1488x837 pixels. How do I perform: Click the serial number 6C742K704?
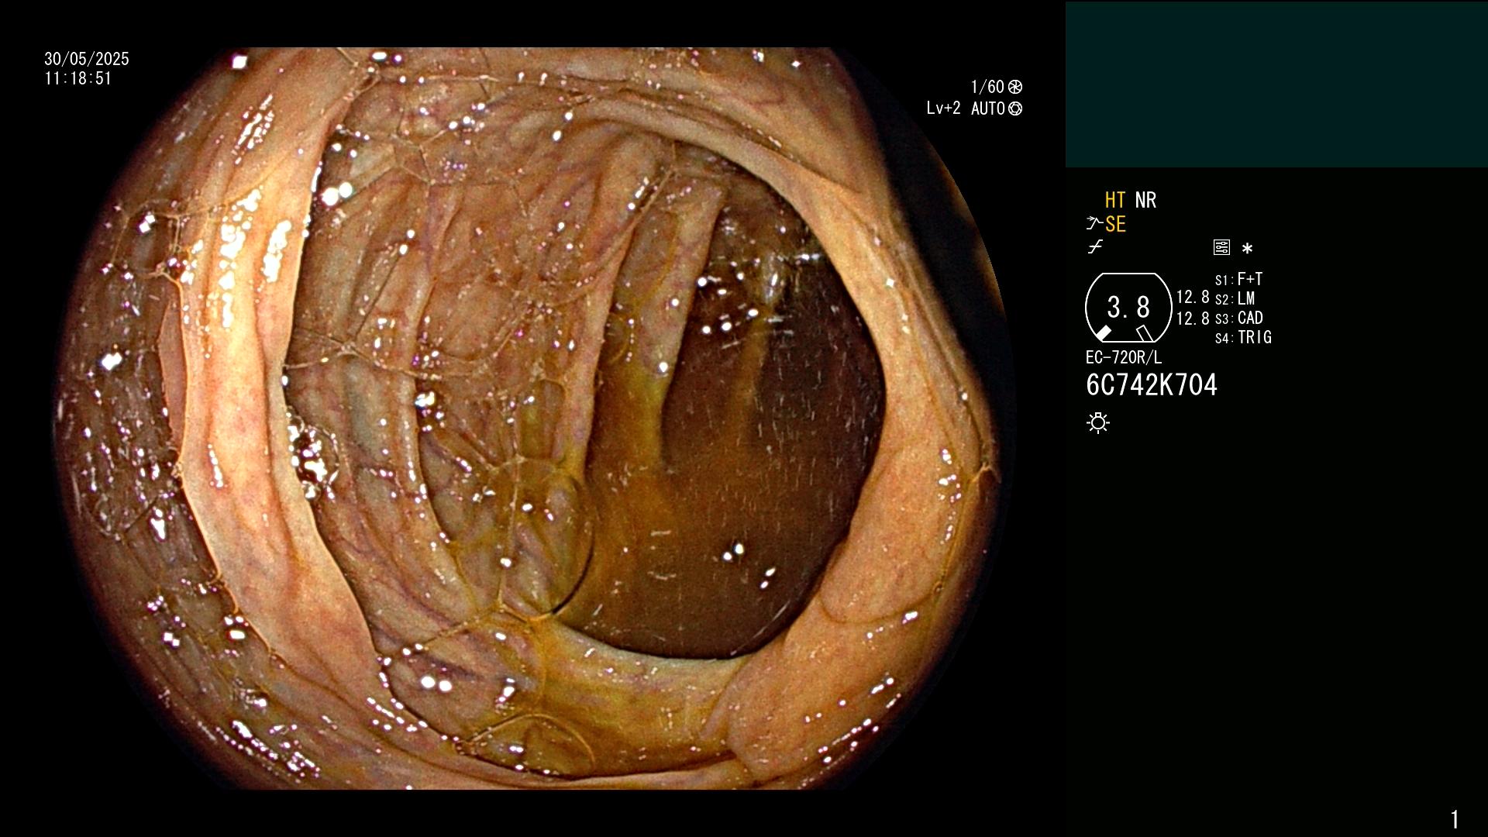tap(1152, 385)
